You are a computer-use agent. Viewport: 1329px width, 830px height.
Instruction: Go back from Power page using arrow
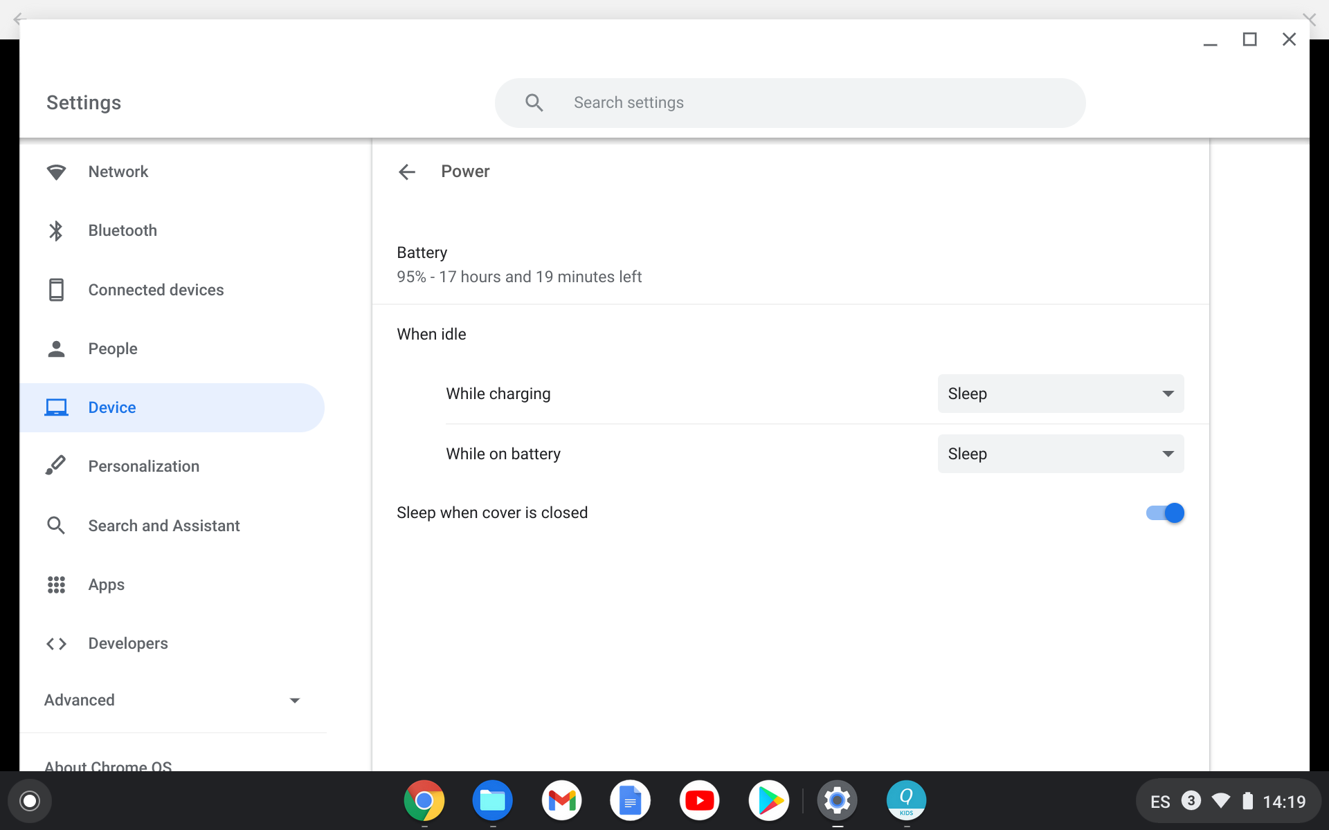(407, 172)
